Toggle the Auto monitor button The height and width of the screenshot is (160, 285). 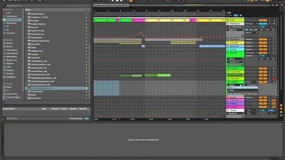251,30
